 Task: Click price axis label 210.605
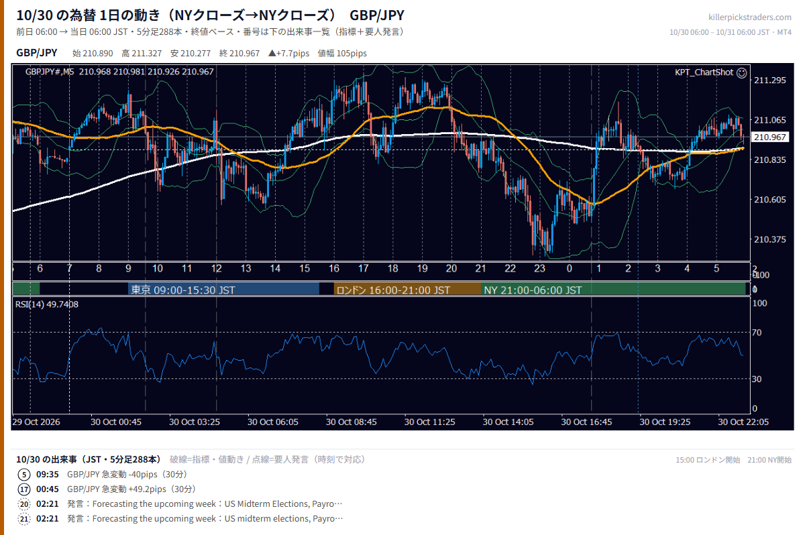[770, 200]
